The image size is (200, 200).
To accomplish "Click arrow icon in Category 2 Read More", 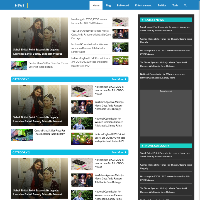I will 126,152.
